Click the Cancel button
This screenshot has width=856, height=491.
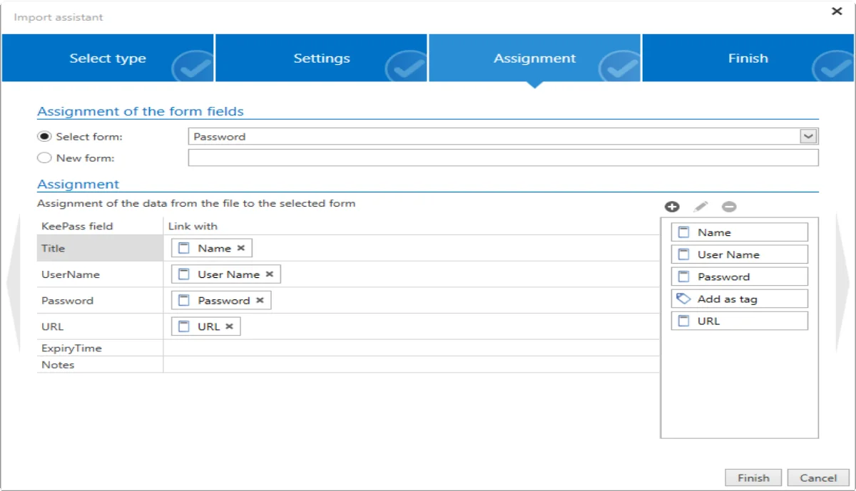coord(818,478)
